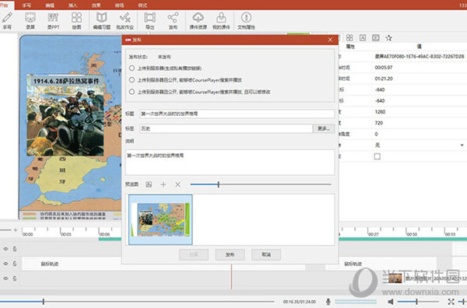467x308 pixels.
Task: Select public upload searchable by CoursePlayer option
Action: click(132, 80)
